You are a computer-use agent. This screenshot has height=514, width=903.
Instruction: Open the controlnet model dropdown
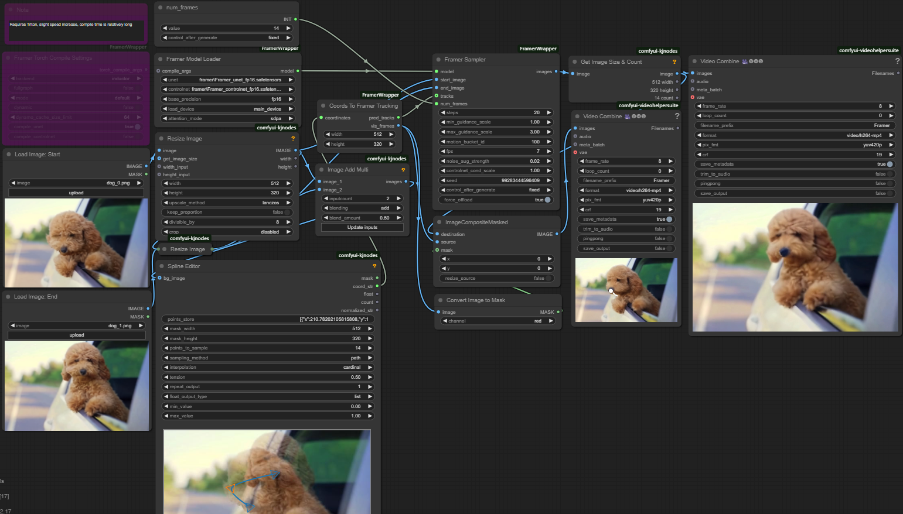click(227, 90)
